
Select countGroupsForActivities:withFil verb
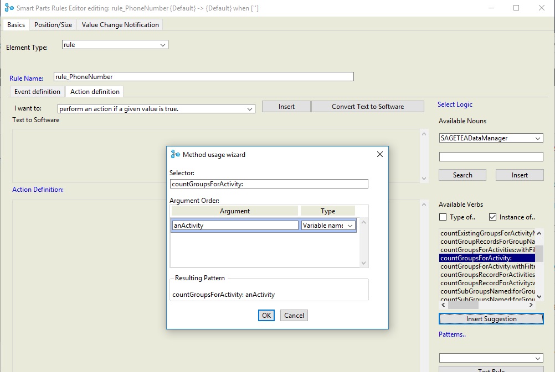[x=487, y=250]
